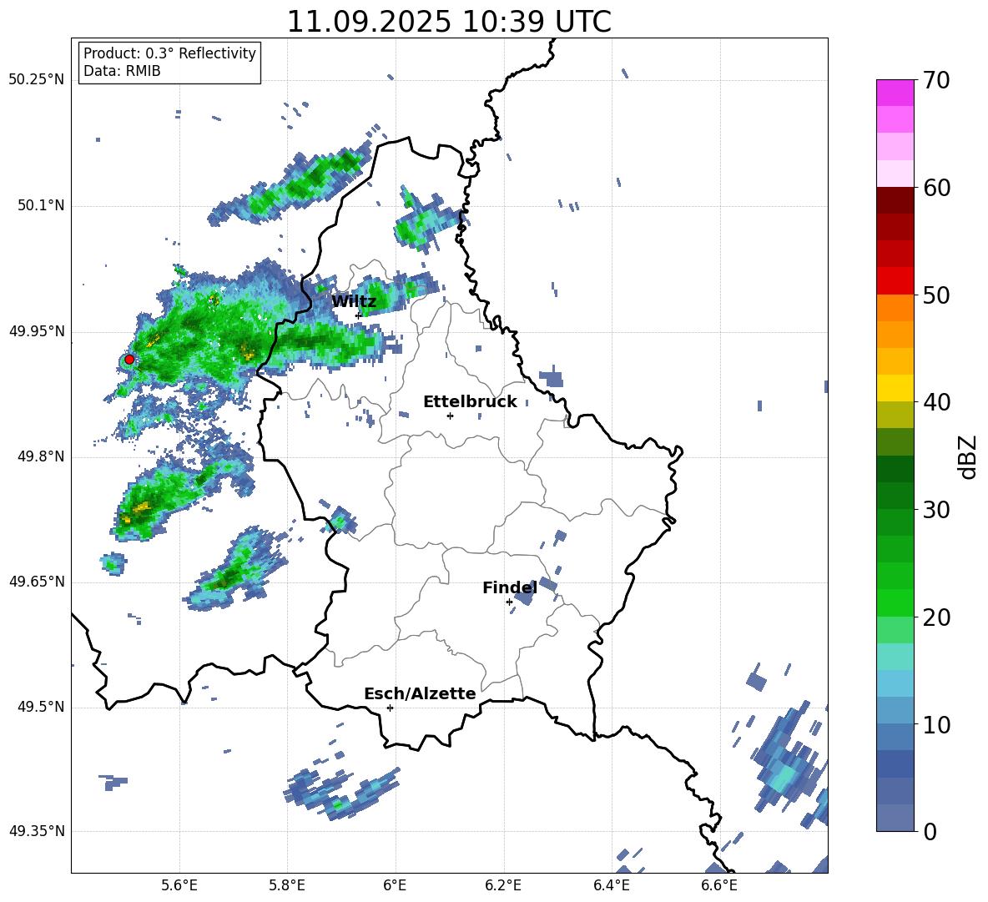The image size is (988, 902).
Task: Click the 20 value on the colorbar
Action: (935, 617)
